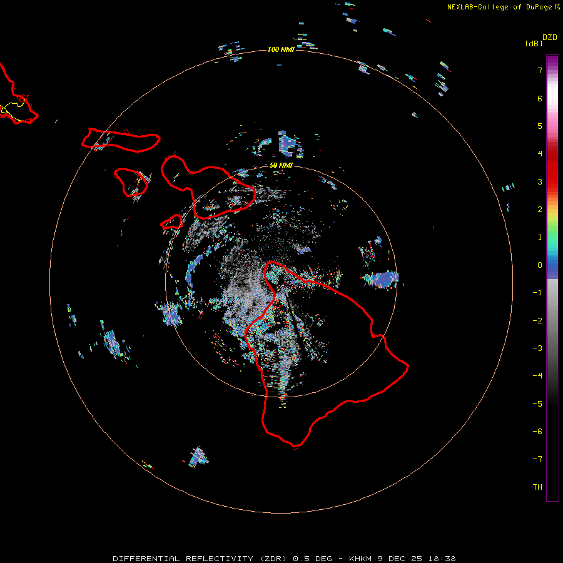The height and width of the screenshot is (563, 563).
Task: Click the 3 tick label on scale
Action: (x=540, y=181)
